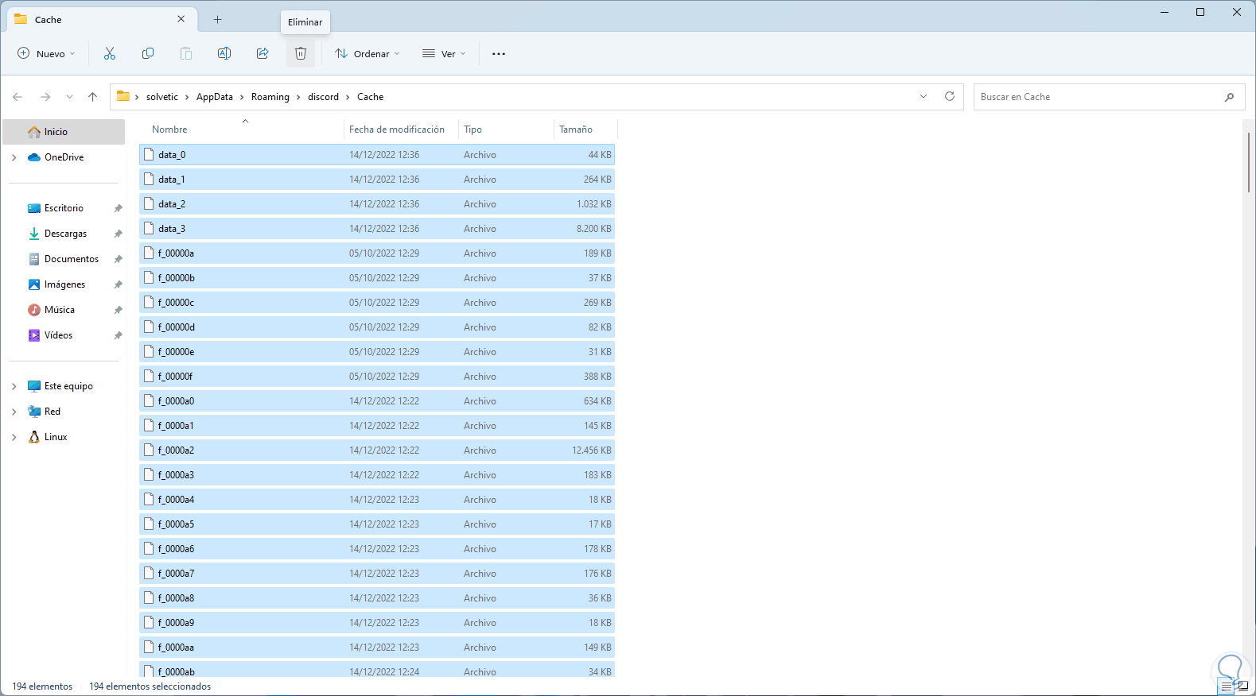Expand chevron after Roaming in path
Image resolution: width=1256 pixels, height=696 pixels.
[x=299, y=97]
